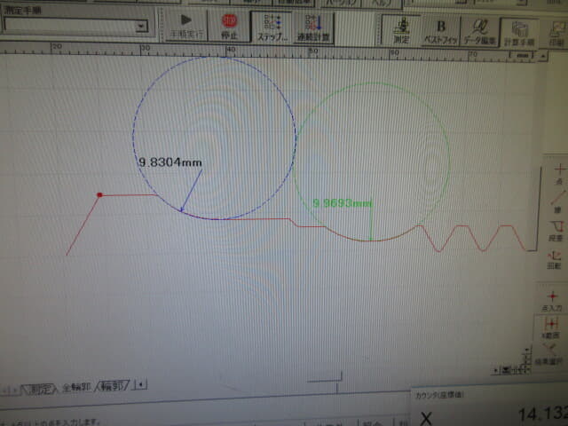Toggle the red H range input mode
The height and width of the screenshot is (426, 568).
(x=551, y=327)
